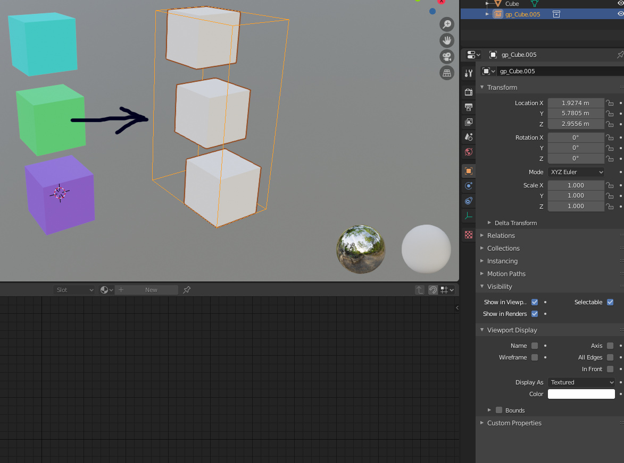
Task: Enable the Wireframe display checkbox
Action: coord(535,357)
